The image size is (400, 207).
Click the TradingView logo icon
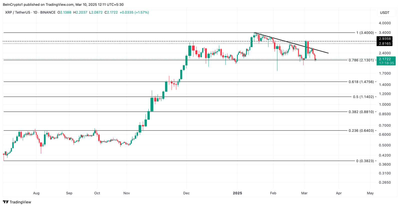point(6,202)
